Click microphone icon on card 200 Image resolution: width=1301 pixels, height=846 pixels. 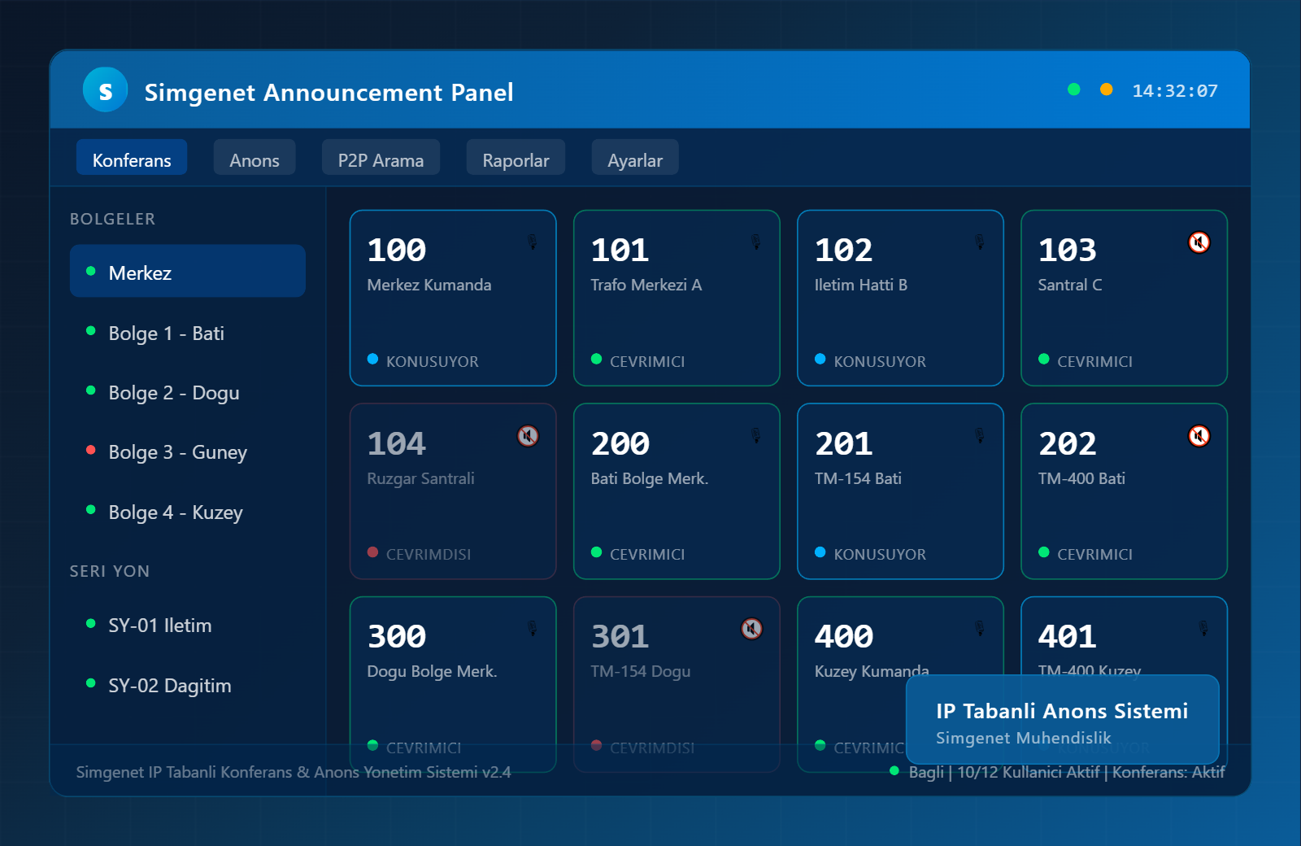[755, 436]
